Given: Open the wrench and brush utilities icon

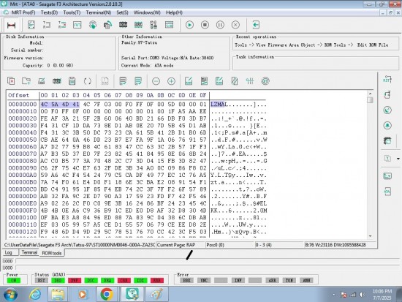Looking at the screenshot, I should pyautogui.click(x=153, y=25).
